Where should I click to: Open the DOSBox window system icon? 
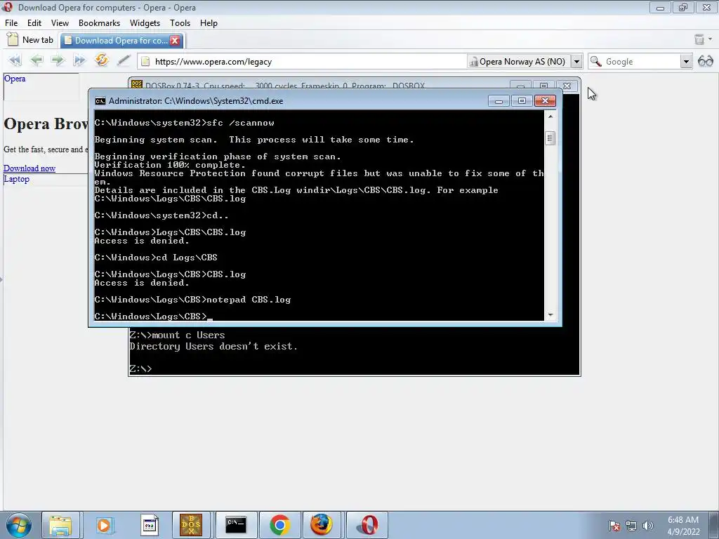pyautogui.click(x=137, y=85)
